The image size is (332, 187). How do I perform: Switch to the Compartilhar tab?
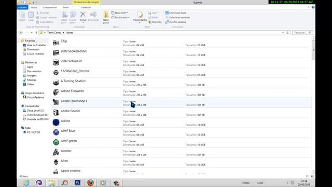[50, 7]
